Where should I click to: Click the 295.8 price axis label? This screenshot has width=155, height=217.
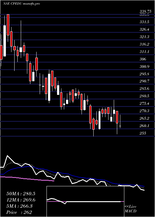tap(144, 74)
